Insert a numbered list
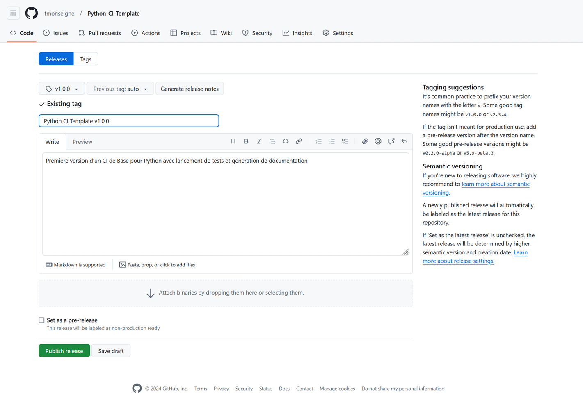 [x=318, y=141]
